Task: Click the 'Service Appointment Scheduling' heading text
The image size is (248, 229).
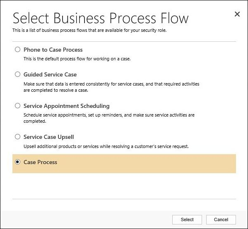Action: [66, 106]
